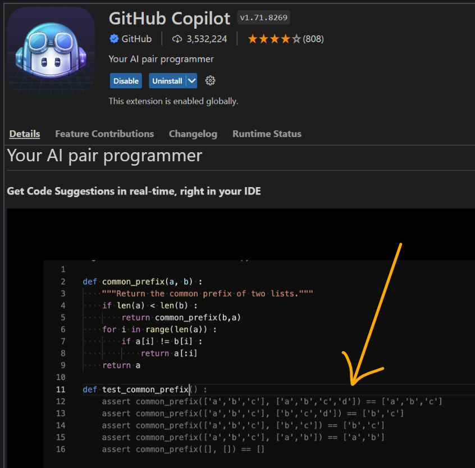
Task: Click line number 11 in the code demo
Action: click(x=61, y=389)
